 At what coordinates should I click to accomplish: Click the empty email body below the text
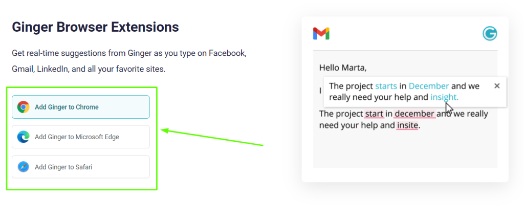pyautogui.click(x=404, y=151)
